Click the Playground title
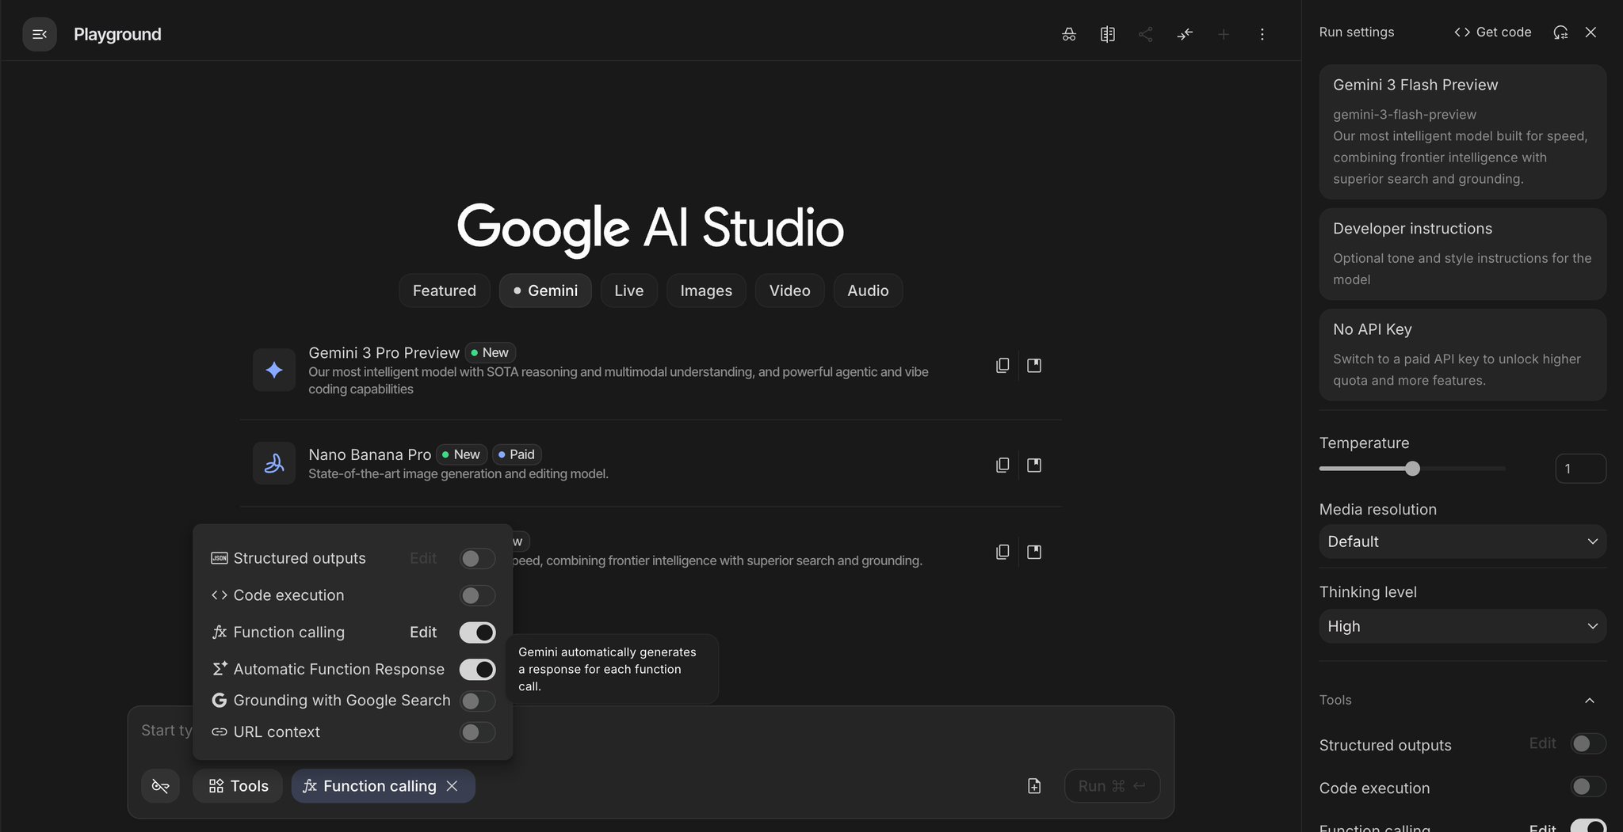1623x832 pixels. [x=117, y=34]
